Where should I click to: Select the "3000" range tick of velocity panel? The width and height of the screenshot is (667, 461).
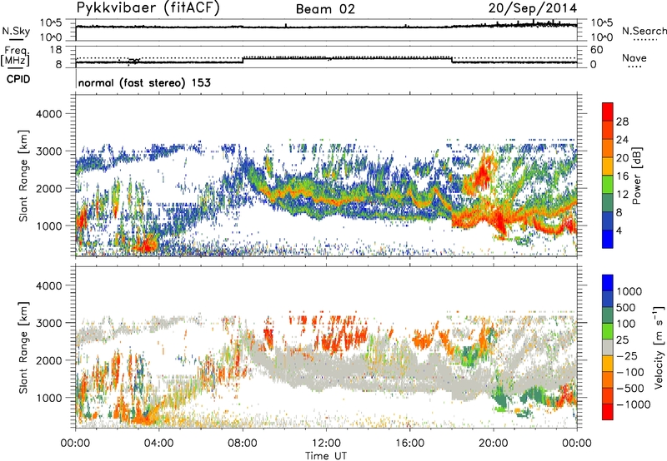pos(48,323)
